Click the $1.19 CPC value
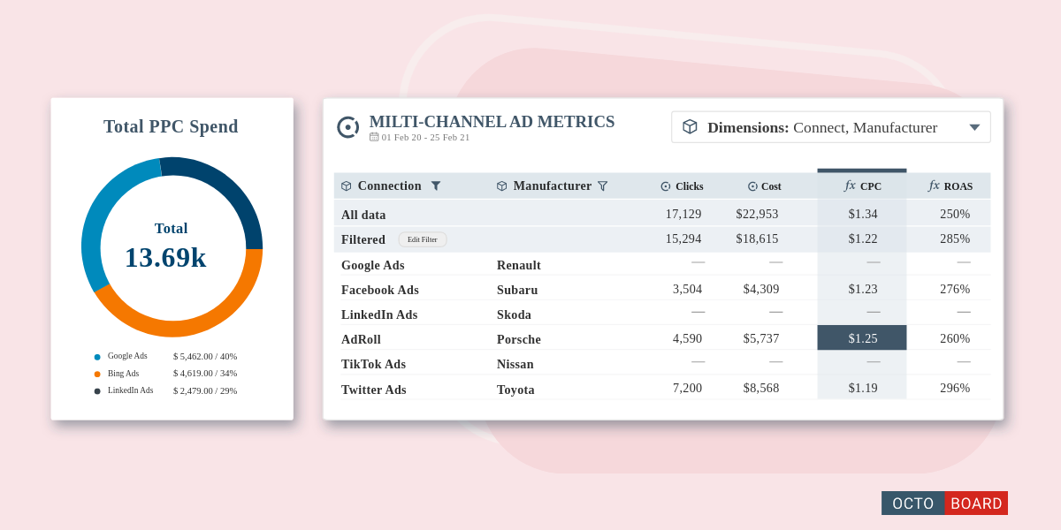The height and width of the screenshot is (530, 1061). tap(863, 388)
